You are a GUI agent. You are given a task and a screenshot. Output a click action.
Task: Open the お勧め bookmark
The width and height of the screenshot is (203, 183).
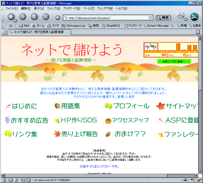pyautogui.click(x=195, y=26)
